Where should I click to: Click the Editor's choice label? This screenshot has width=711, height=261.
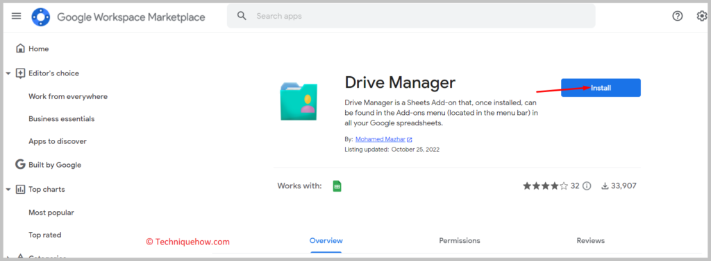click(53, 73)
